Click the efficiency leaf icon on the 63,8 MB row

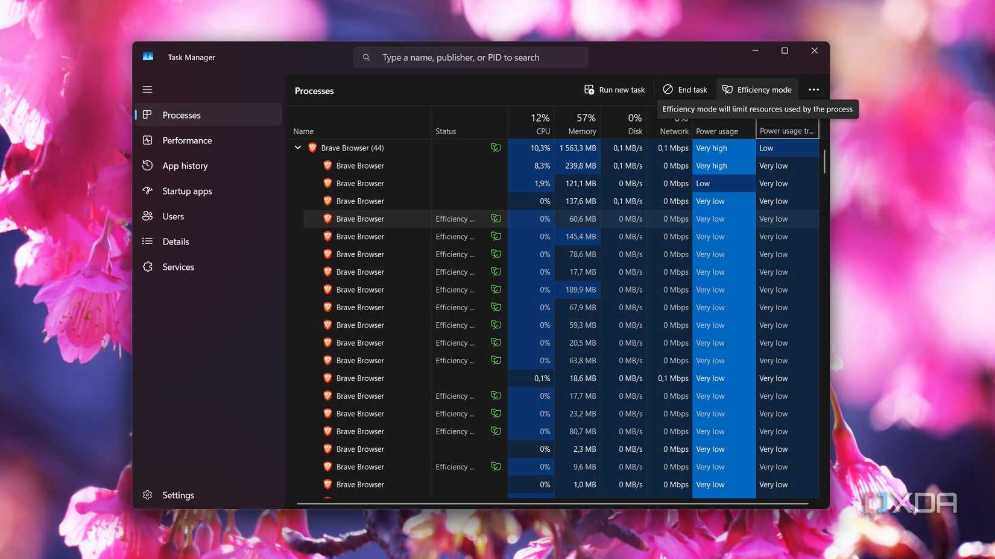pyautogui.click(x=496, y=360)
